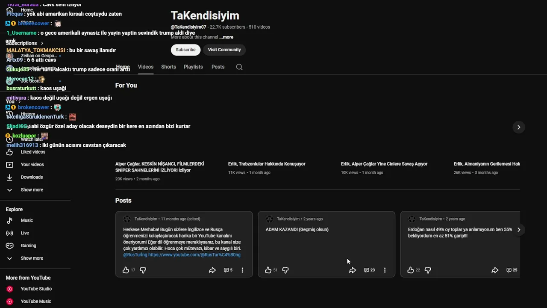Click the 26K views • 3 months ago text

tap(476, 173)
